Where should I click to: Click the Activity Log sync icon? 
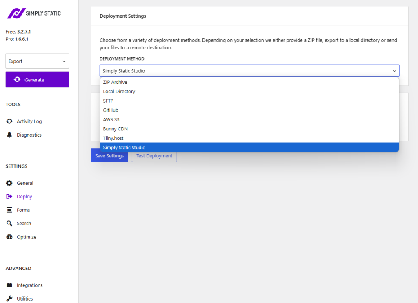pos(9,121)
